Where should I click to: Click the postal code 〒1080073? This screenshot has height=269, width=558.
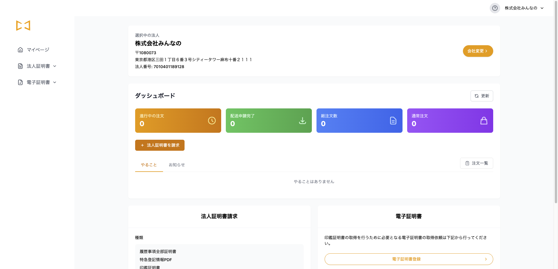[146, 53]
